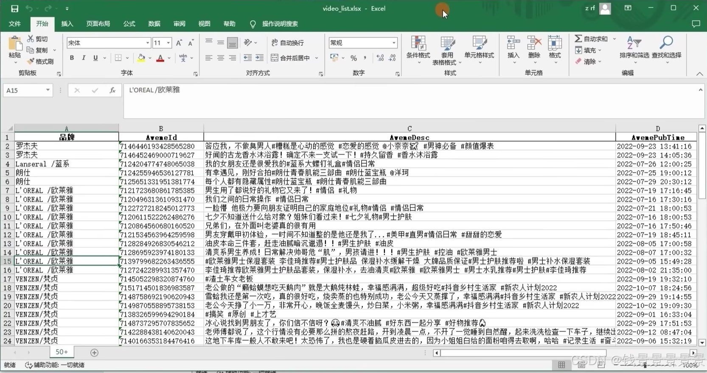The height and width of the screenshot is (373, 707).
Task: Click the Decrease Decimal icon
Action: pos(393,58)
